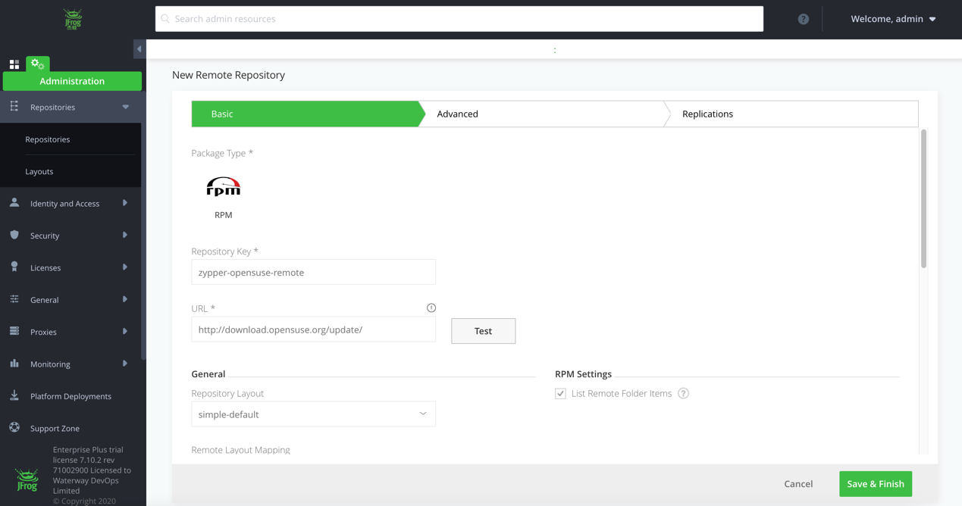This screenshot has width=962, height=506.
Task: Expand the Identity and Access submenu arrow
Action: tap(125, 203)
